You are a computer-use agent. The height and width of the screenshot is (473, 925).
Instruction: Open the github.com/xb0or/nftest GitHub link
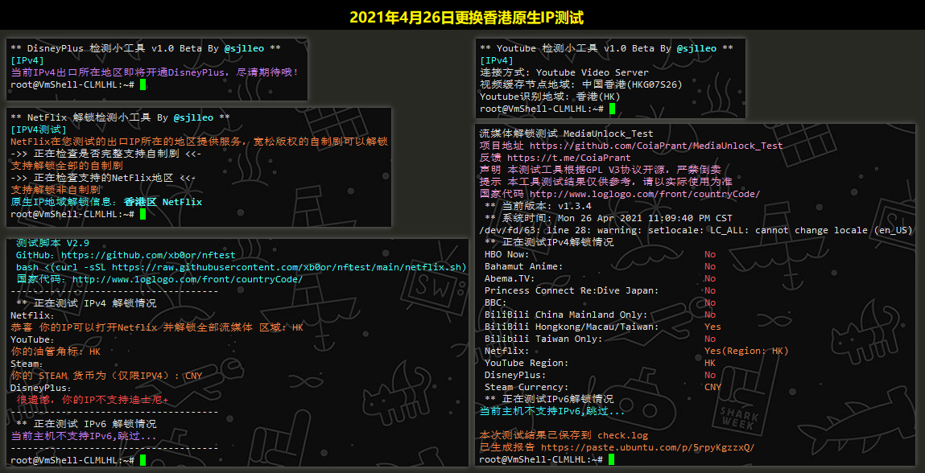tap(148, 255)
